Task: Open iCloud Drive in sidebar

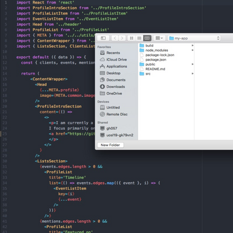Action: point(116,59)
